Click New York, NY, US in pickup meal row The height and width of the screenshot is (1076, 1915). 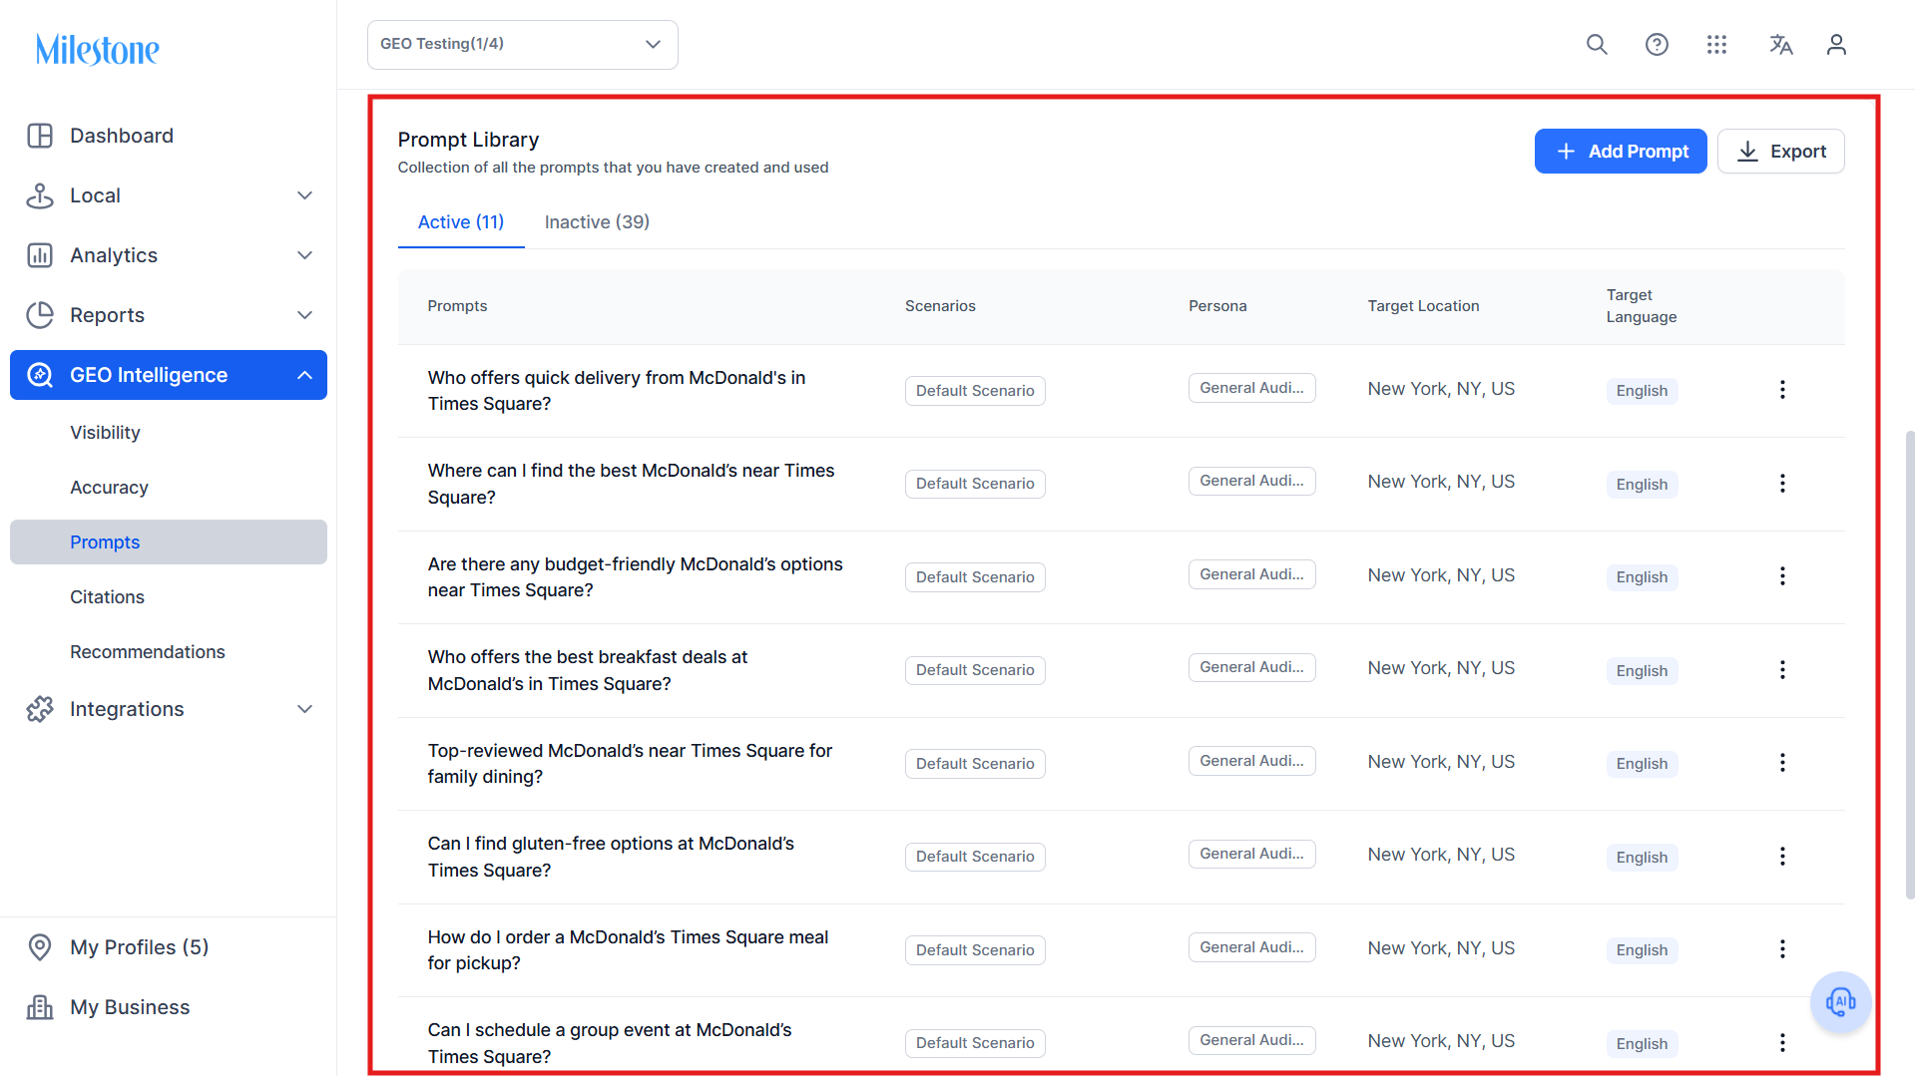(x=1441, y=948)
